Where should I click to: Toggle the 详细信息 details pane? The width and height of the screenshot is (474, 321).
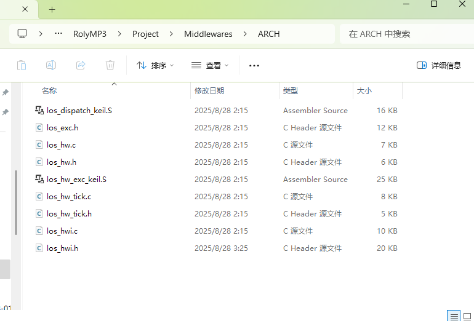click(439, 65)
